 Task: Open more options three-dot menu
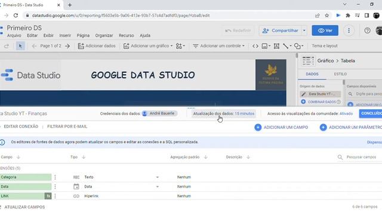[x=349, y=30]
